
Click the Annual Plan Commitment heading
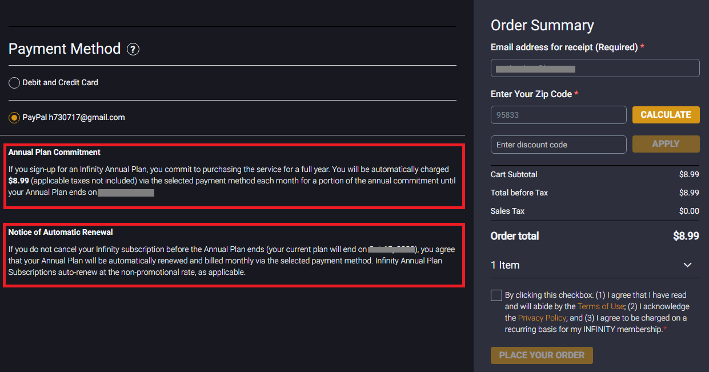[54, 153]
